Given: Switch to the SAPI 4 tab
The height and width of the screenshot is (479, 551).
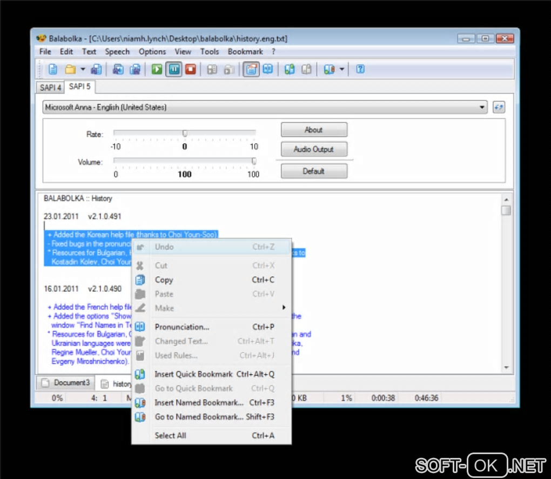Looking at the screenshot, I should click(50, 88).
